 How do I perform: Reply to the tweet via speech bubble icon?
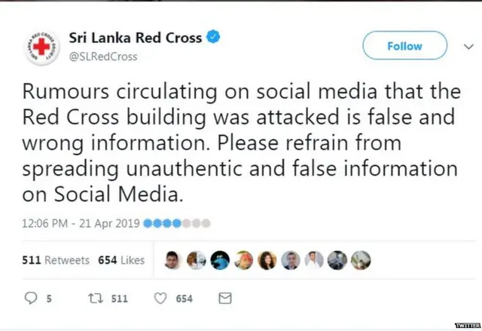click(31, 299)
